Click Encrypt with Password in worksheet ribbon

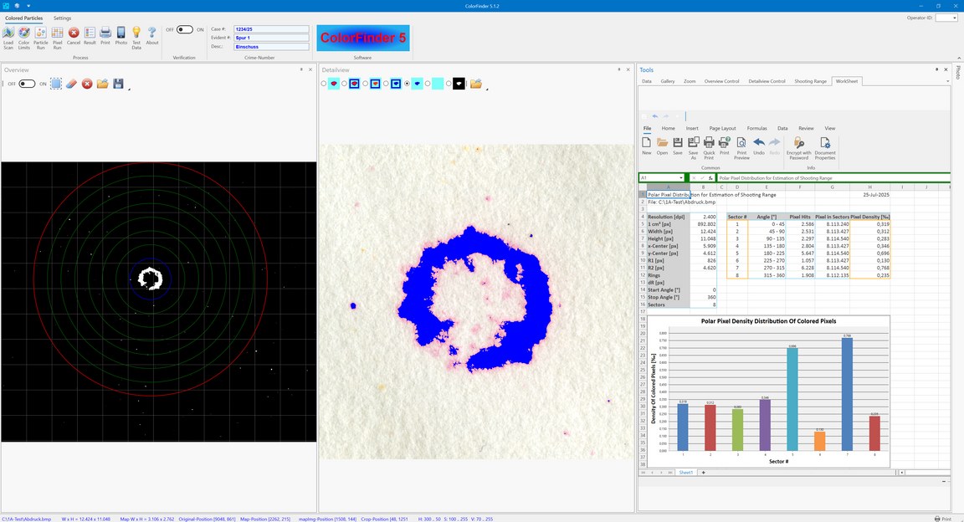point(798,148)
